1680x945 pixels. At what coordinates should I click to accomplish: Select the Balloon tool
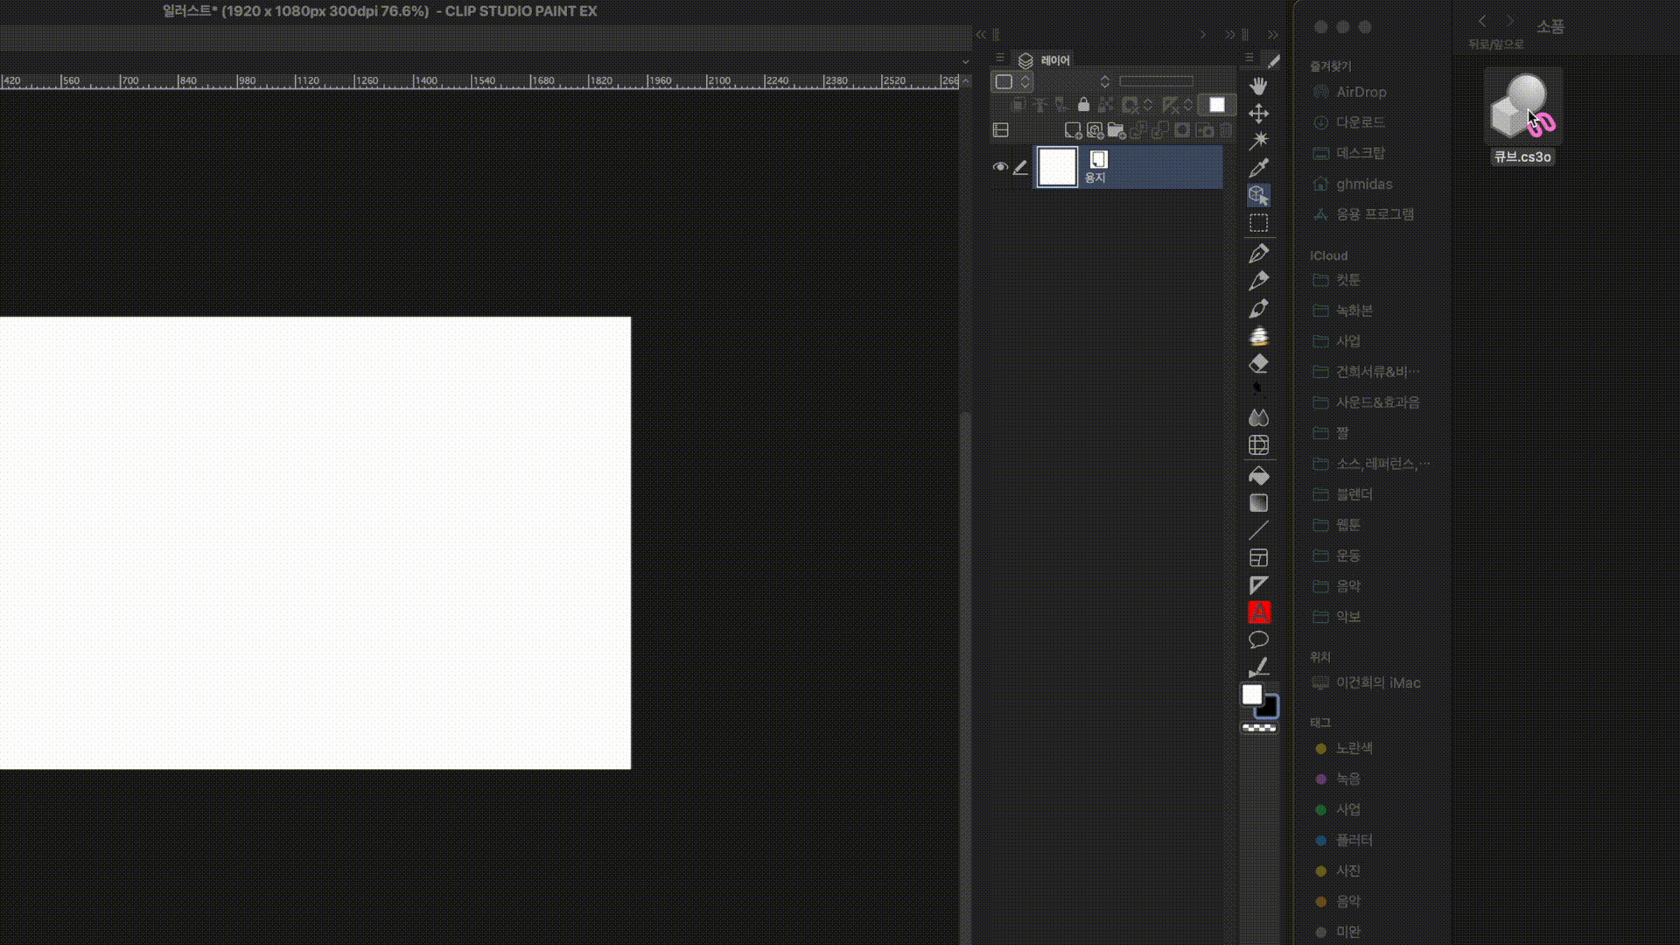pos(1258,640)
